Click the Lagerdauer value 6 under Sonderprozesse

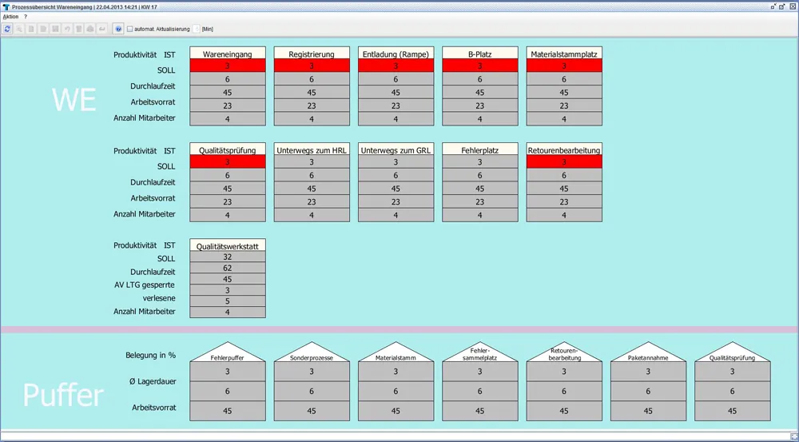click(312, 391)
